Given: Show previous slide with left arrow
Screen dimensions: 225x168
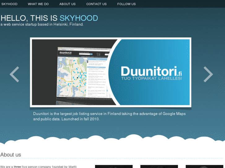Looking at the screenshot, I should pyautogui.click(x=14, y=74).
